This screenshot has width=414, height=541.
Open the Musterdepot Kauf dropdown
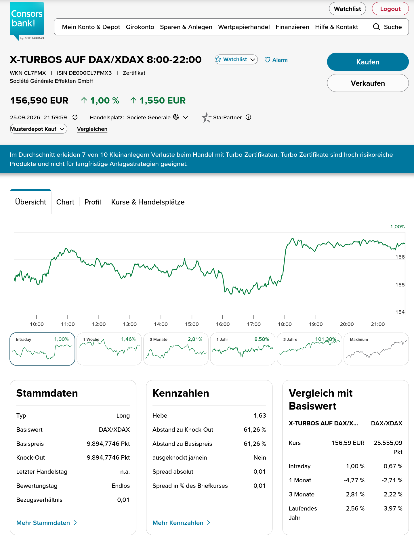tap(38, 129)
